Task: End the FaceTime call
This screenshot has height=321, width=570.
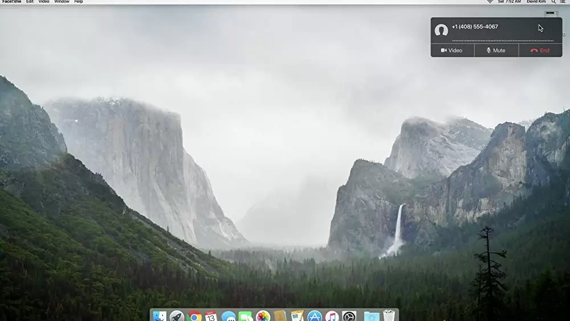Action: [x=540, y=50]
